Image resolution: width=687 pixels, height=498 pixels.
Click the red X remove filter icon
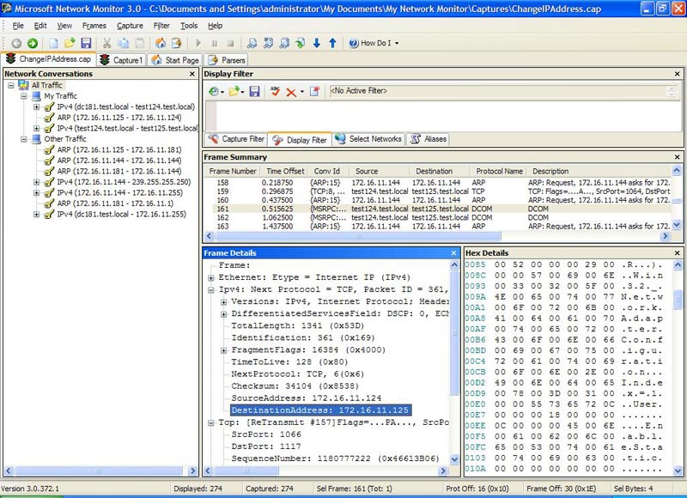(292, 91)
